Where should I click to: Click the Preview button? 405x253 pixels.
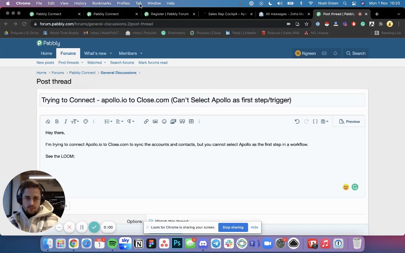349,122
